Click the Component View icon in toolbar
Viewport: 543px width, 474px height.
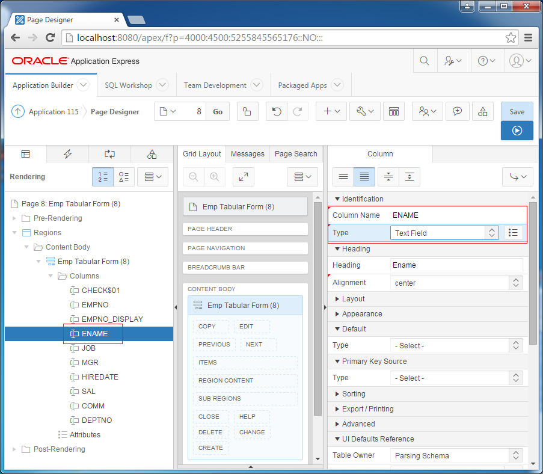tap(394, 111)
